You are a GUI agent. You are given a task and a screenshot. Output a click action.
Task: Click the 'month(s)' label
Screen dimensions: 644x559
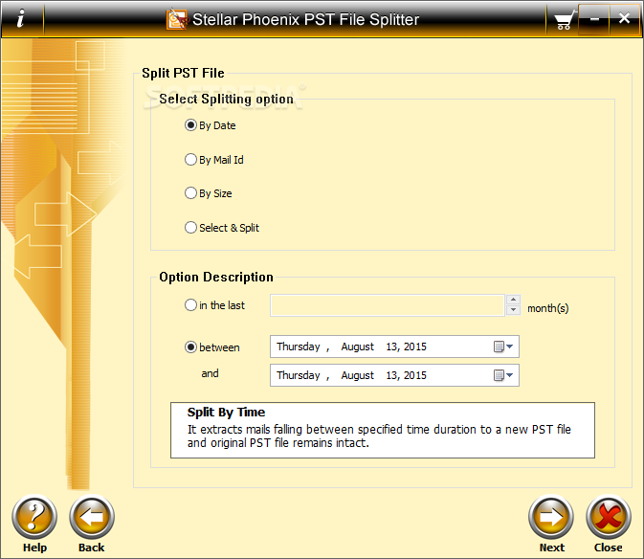pos(548,308)
